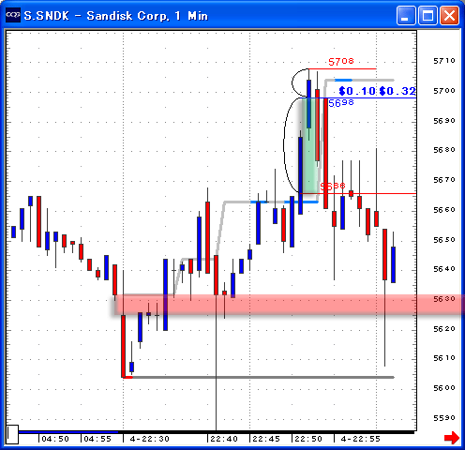465x450 pixels.
Task: Click the 4-22:30 time axis label
Action: 150,439
